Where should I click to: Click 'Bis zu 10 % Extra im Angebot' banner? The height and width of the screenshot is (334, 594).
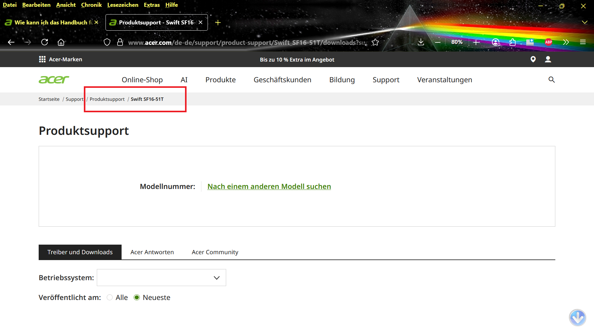(x=297, y=60)
